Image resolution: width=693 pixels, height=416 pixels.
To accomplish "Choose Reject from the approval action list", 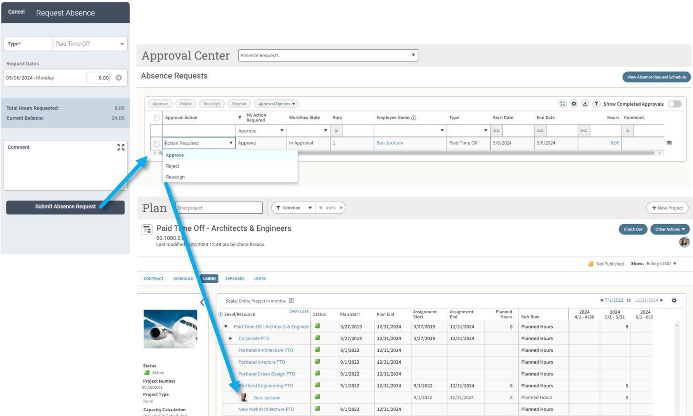I will pyautogui.click(x=173, y=166).
